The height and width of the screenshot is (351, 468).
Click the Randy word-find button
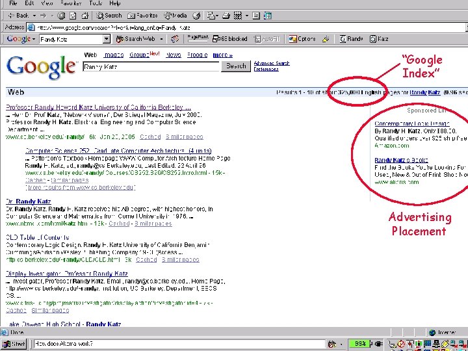[351, 39]
